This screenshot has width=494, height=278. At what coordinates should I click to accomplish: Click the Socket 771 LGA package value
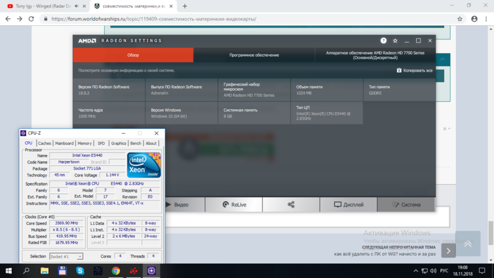(x=87, y=168)
